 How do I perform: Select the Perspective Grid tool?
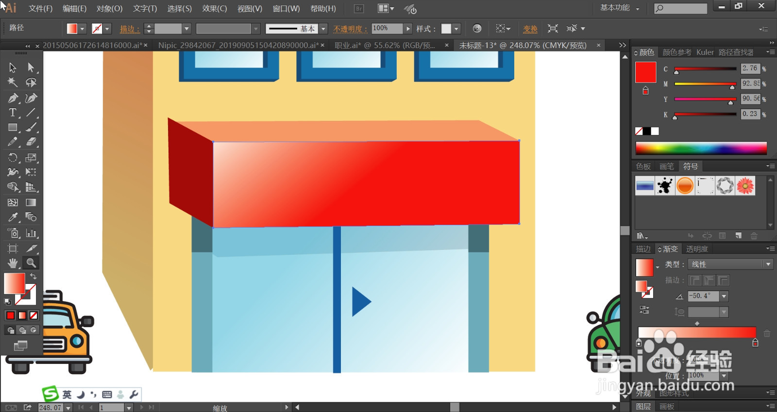coord(31,187)
